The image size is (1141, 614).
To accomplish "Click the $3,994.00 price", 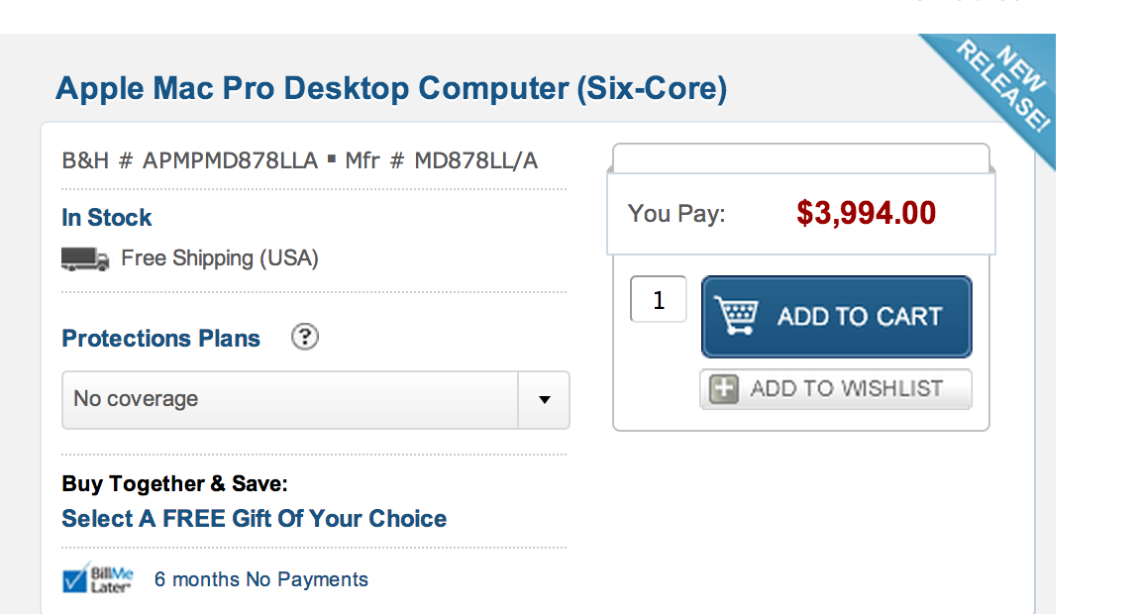I will tap(866, 213).
